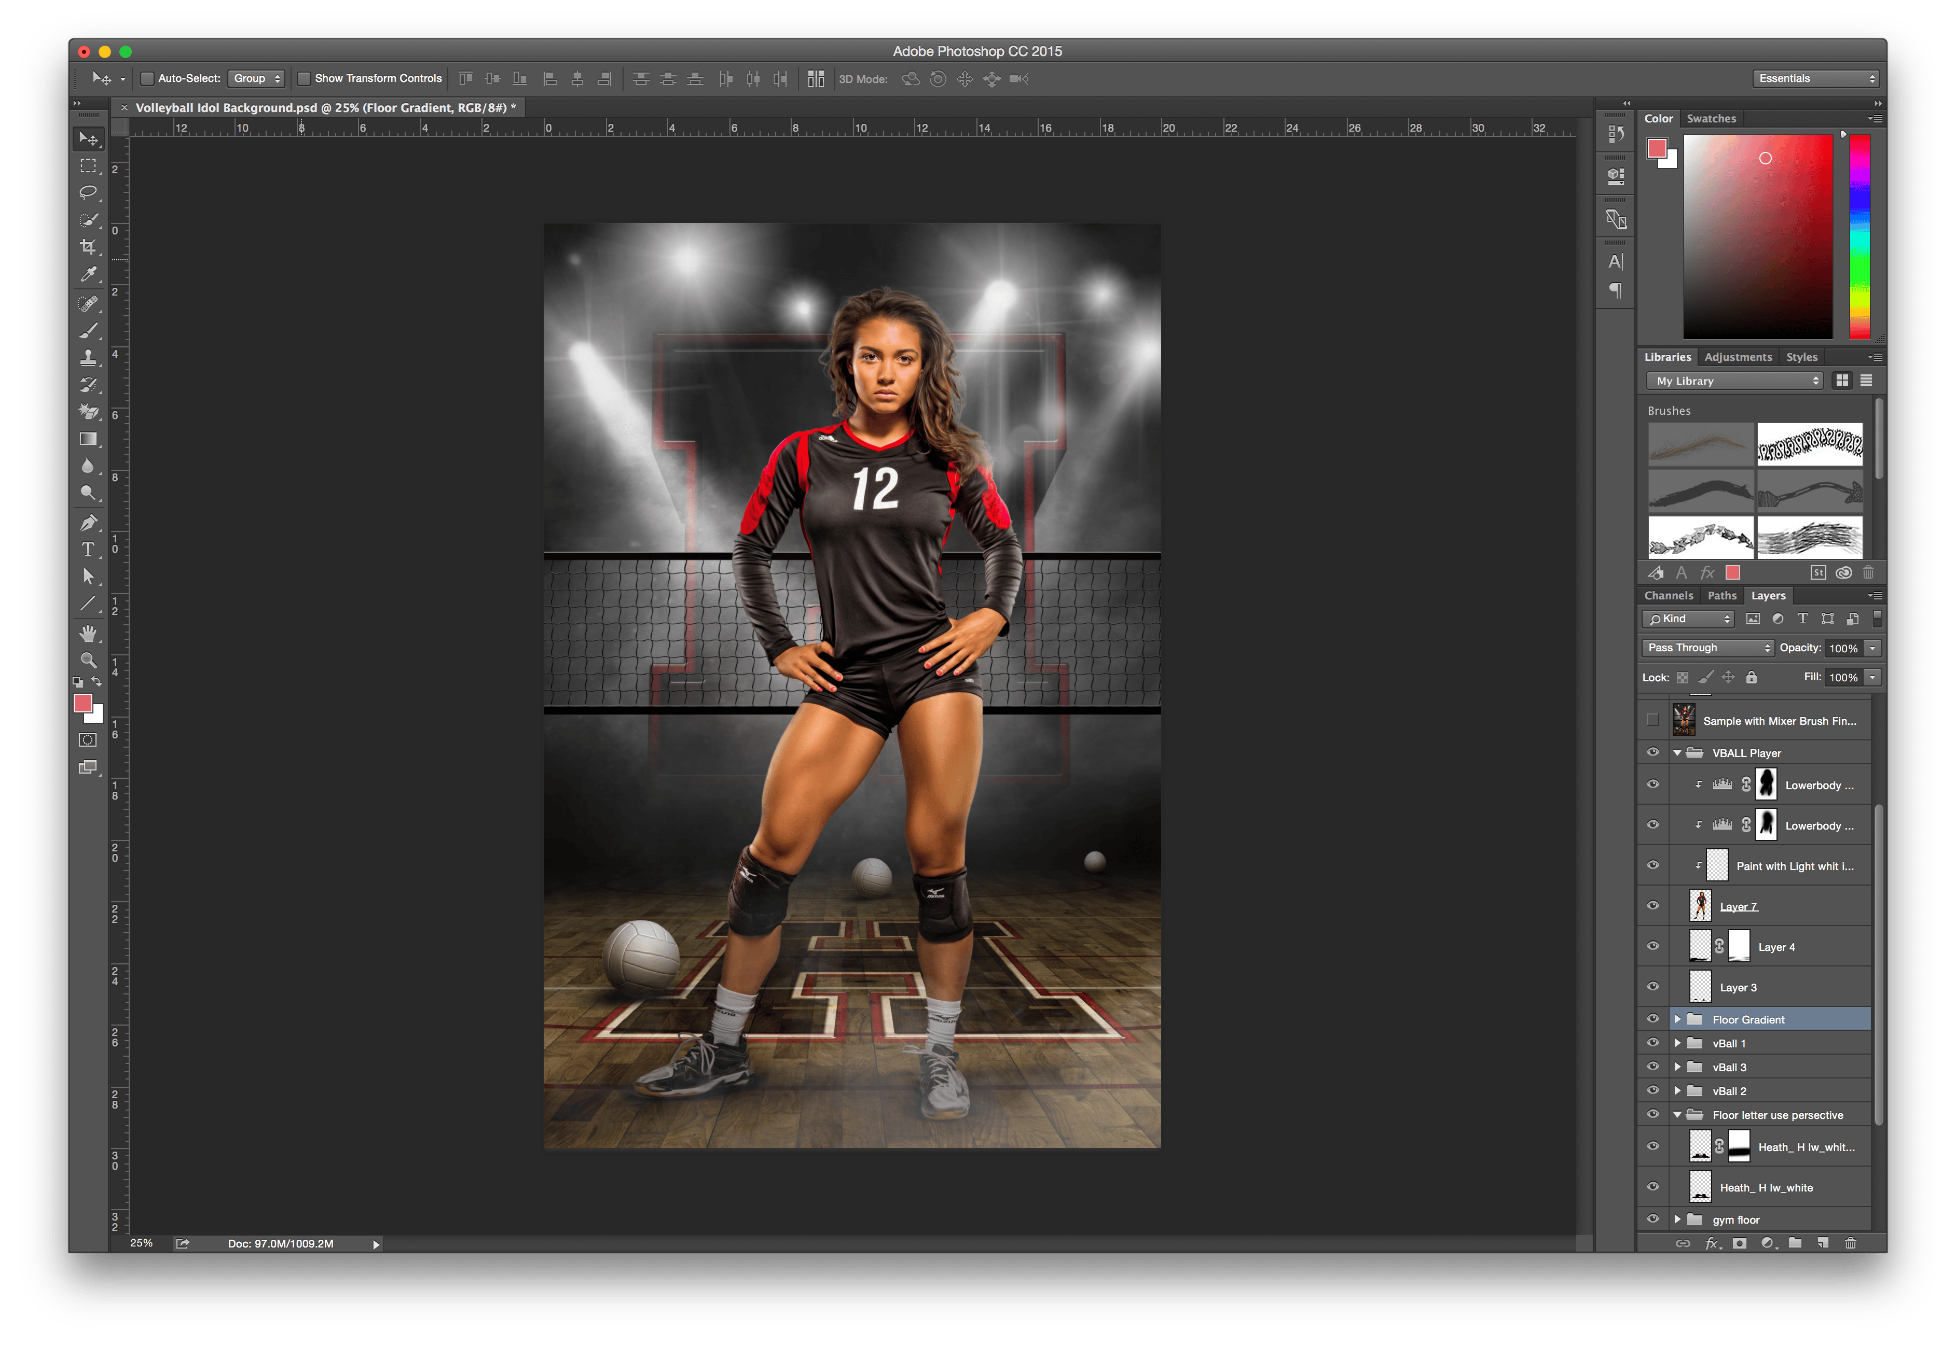Image resolution: width=1956 pixels, height=1346 pixels.
Task: Hide the VBALL Player group
Action: point(1652,752)
